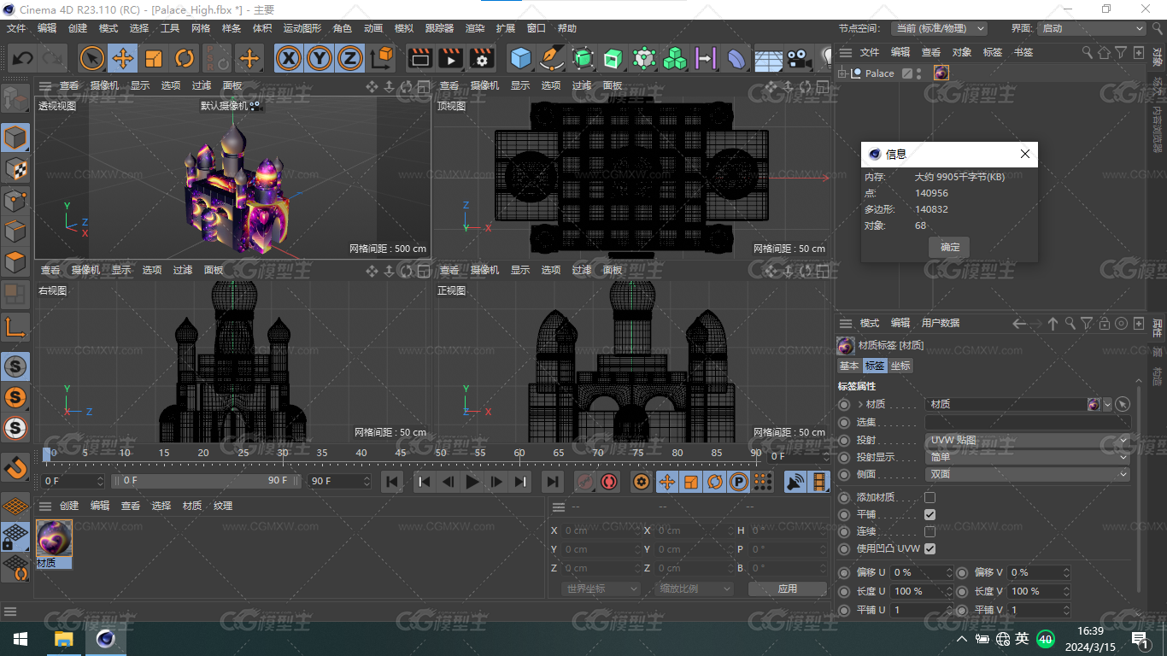Activate the Rotate tool in top toolbar
The height and width of the screenshot is (656, 1167).
pyautogui.click(x=185, y=58)
